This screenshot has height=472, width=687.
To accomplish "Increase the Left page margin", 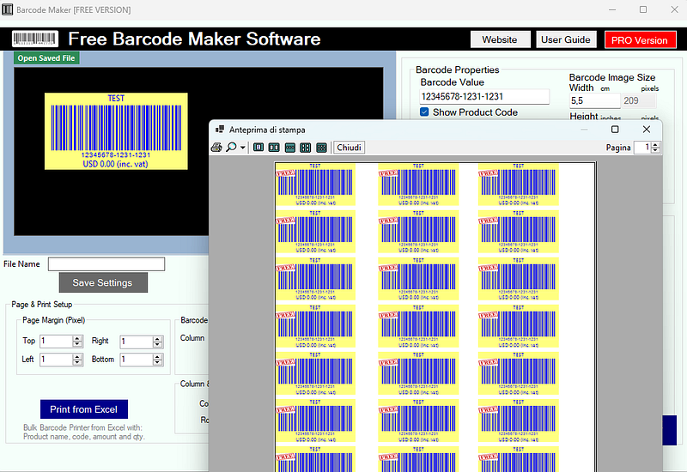I will pyautogui.click(x=77, y=357).
